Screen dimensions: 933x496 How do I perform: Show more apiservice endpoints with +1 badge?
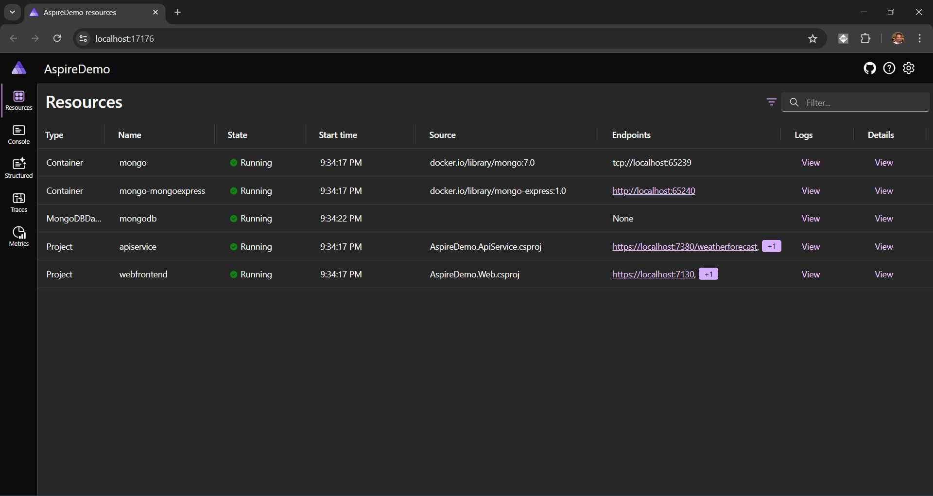[772, 246]
